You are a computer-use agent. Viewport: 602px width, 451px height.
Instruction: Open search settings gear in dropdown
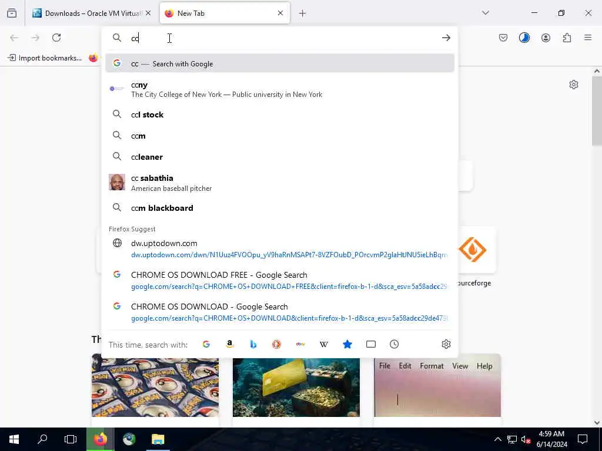tap(446, 344)
